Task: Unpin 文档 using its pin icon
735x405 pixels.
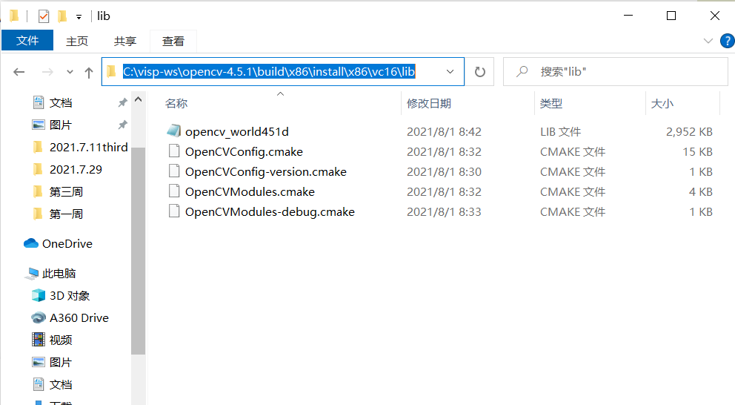Action: [x=122, y=102]
